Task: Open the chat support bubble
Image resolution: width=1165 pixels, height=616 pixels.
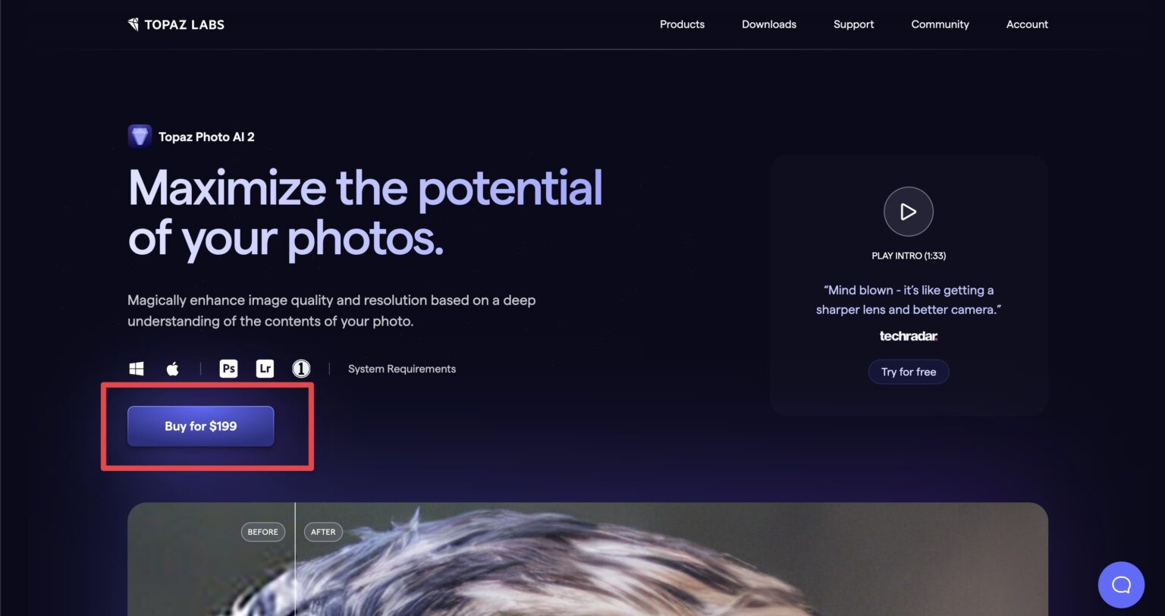Action: point(1121,584)
